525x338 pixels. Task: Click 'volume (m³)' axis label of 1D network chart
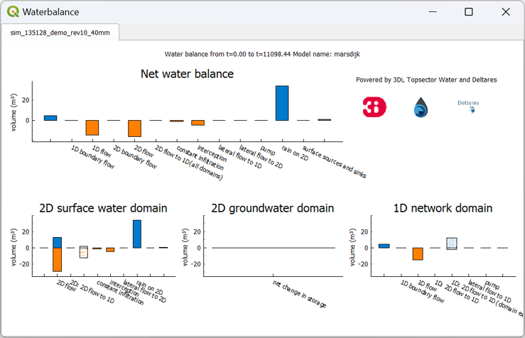click(352, 247)
